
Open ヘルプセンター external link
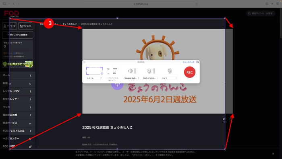pos(17,138)
